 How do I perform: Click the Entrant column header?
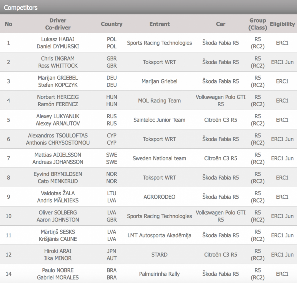(x=160, y=24)
